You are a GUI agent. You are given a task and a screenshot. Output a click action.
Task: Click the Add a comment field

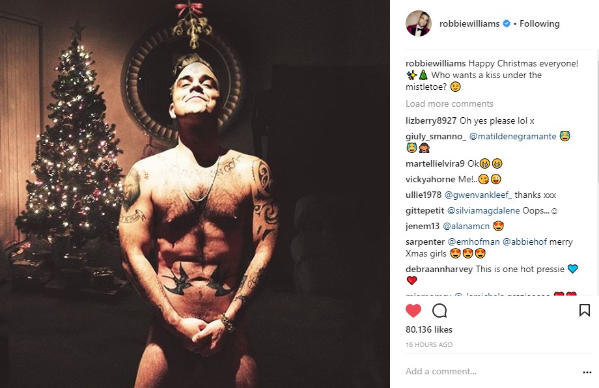pyautogui.click(x=491, y=371)
